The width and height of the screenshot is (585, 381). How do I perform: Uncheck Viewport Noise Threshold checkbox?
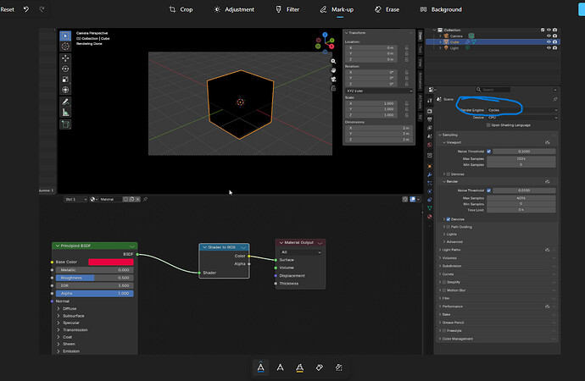click(x=488, y=152)
